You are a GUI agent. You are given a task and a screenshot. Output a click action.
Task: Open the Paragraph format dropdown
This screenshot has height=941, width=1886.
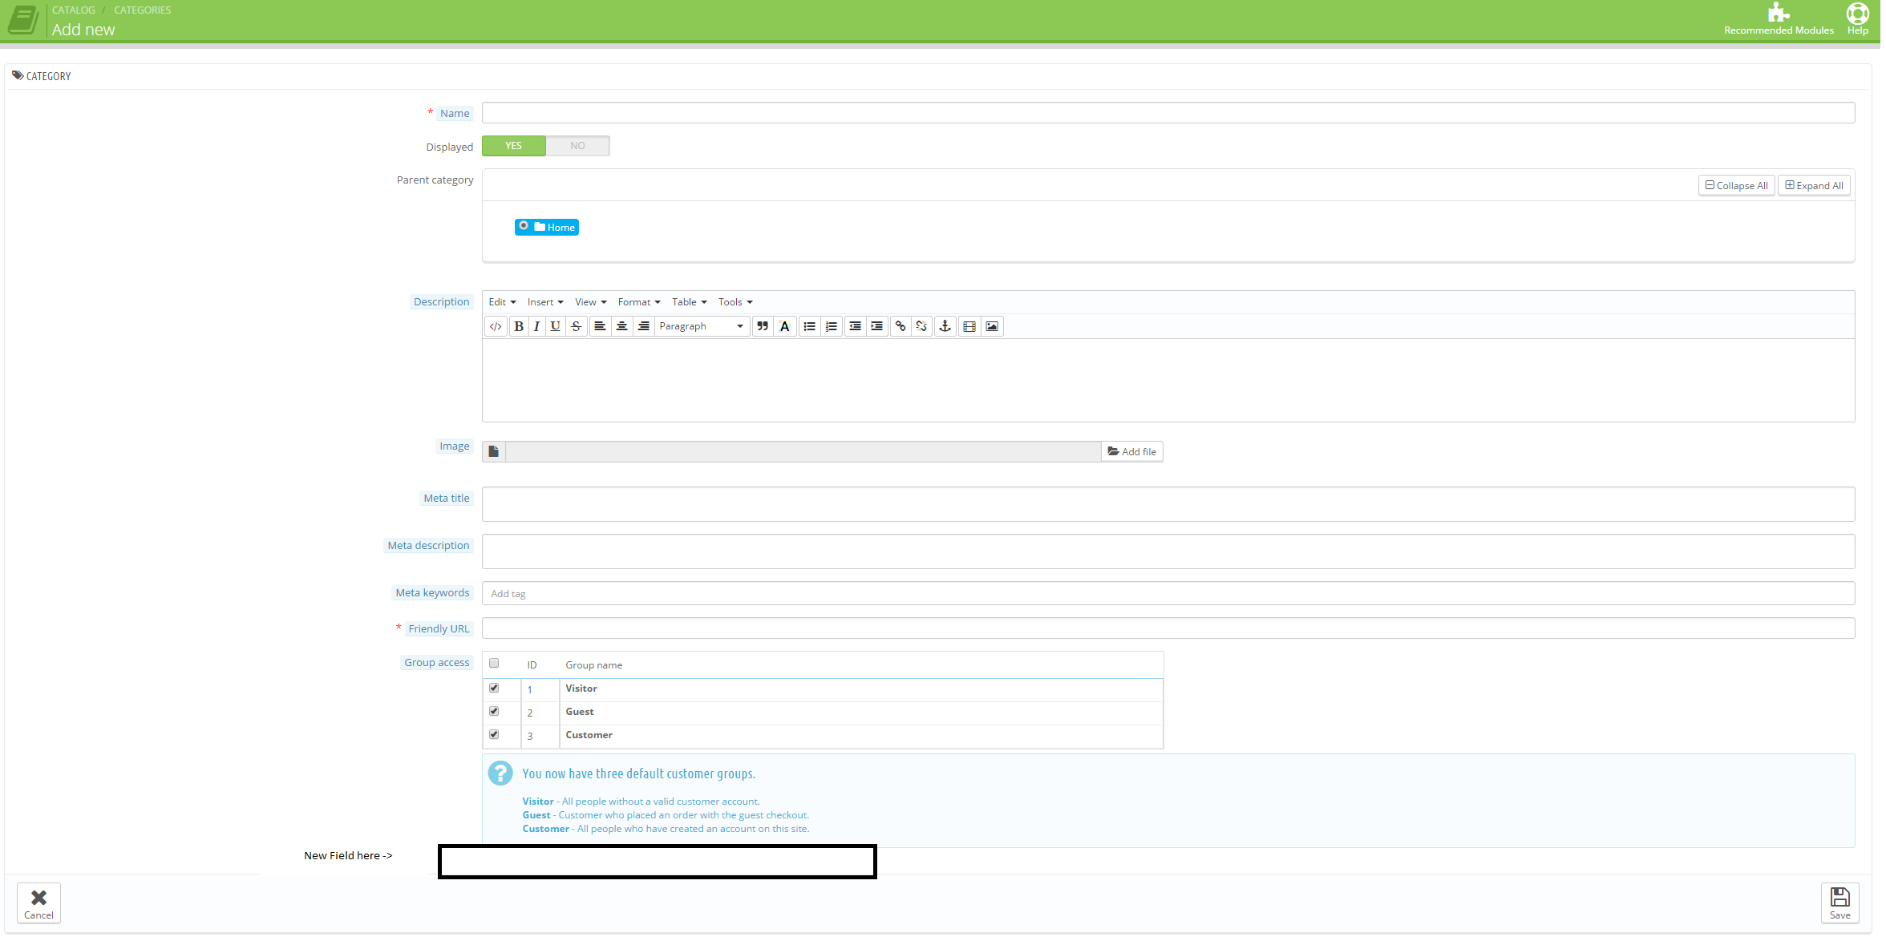[x=702, y=326]
